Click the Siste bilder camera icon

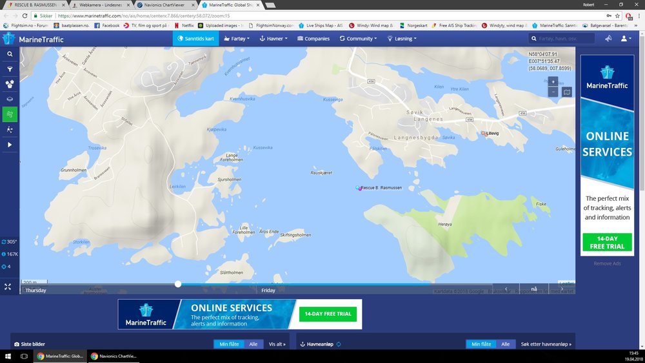[x=17, y=344]
